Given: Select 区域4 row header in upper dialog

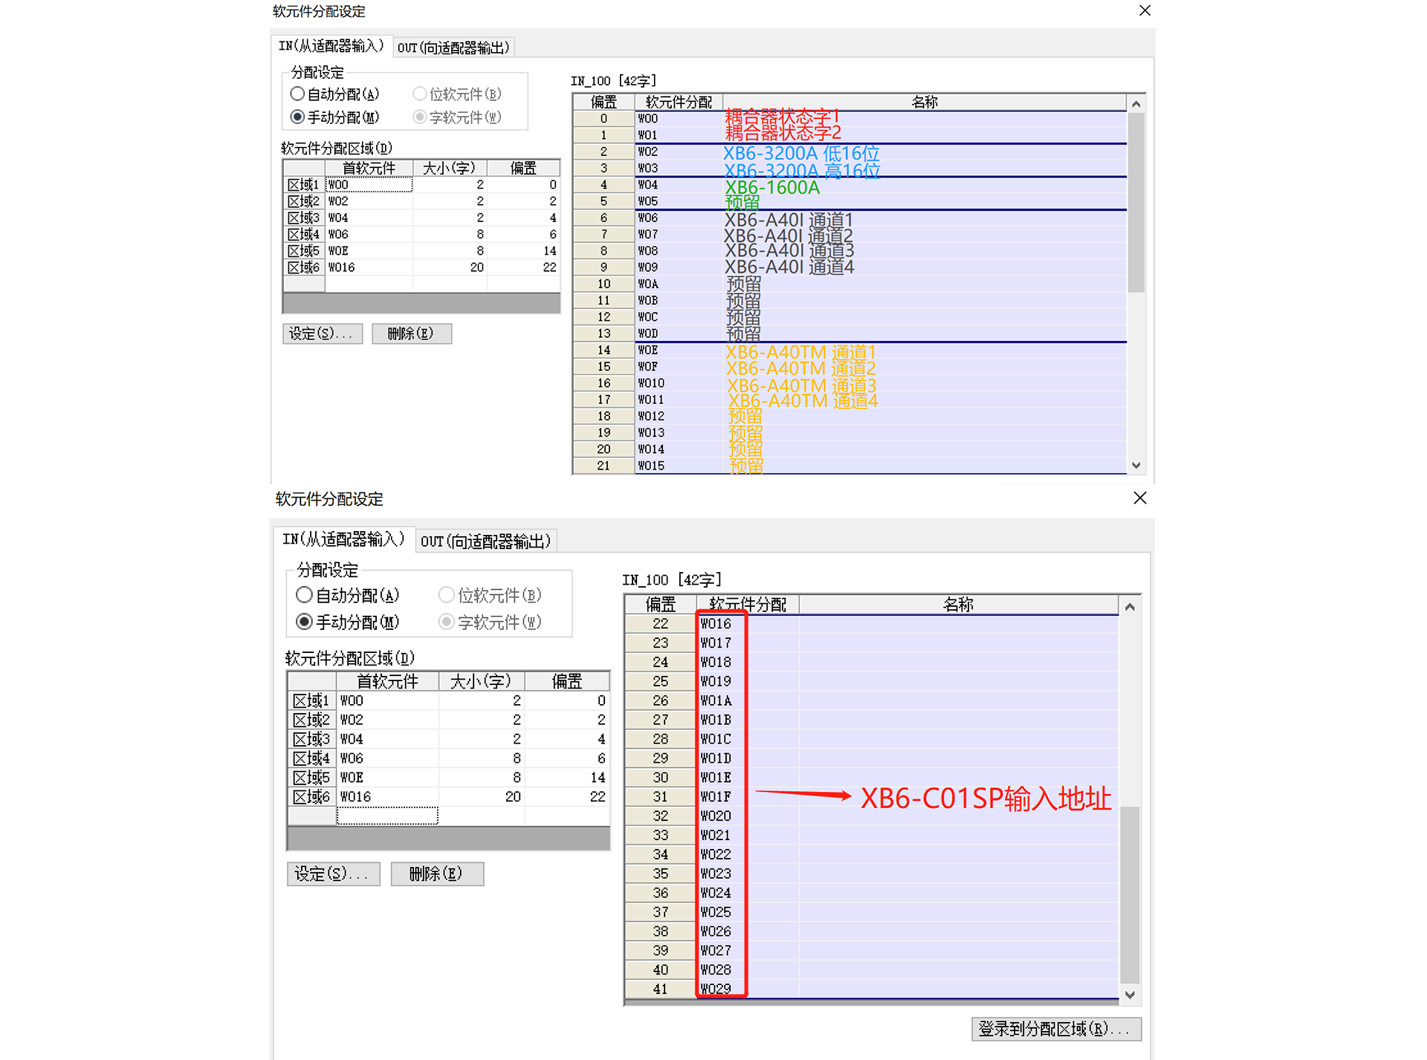Looking at the screenshot, I should [x=303, y=234].
